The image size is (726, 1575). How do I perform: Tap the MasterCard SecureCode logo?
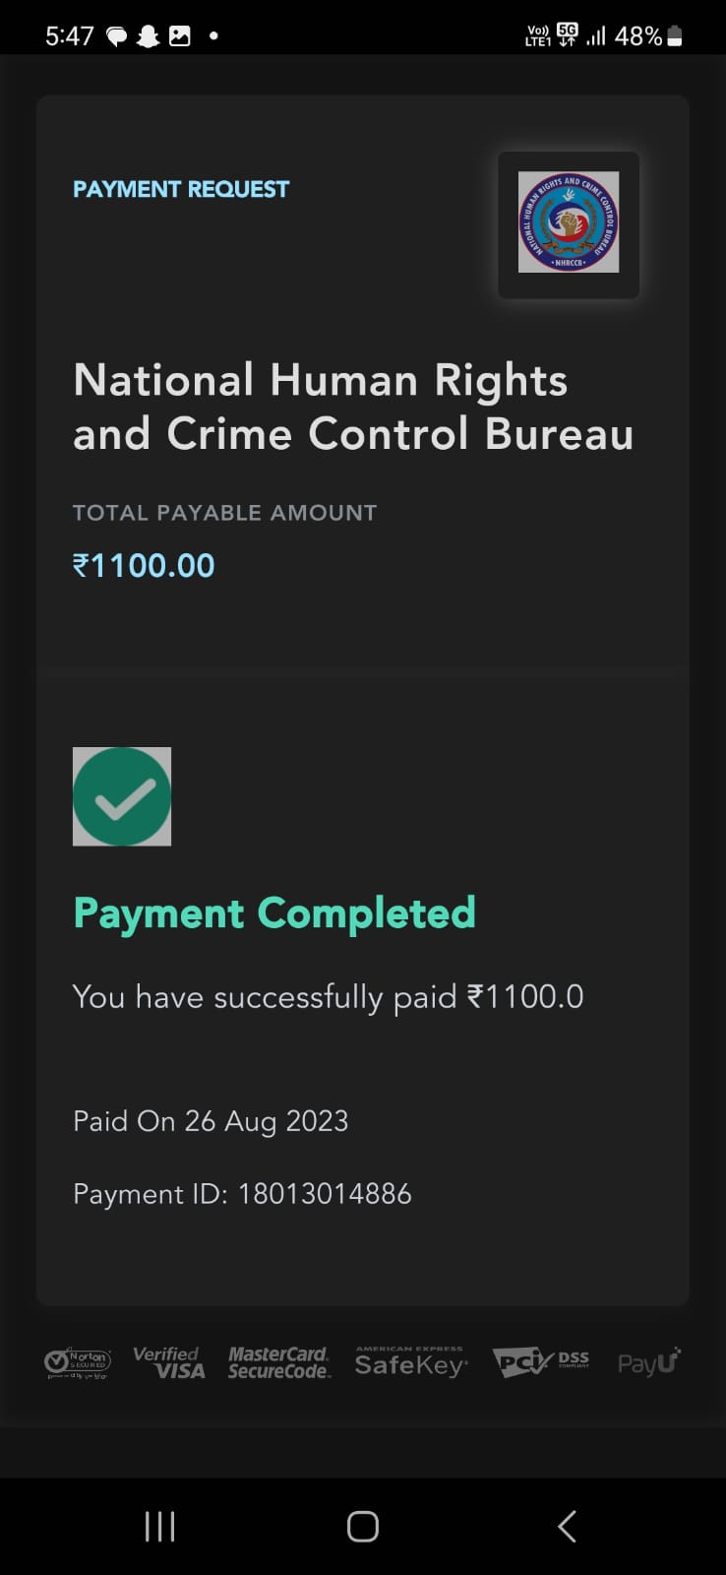pos(279,1362)
